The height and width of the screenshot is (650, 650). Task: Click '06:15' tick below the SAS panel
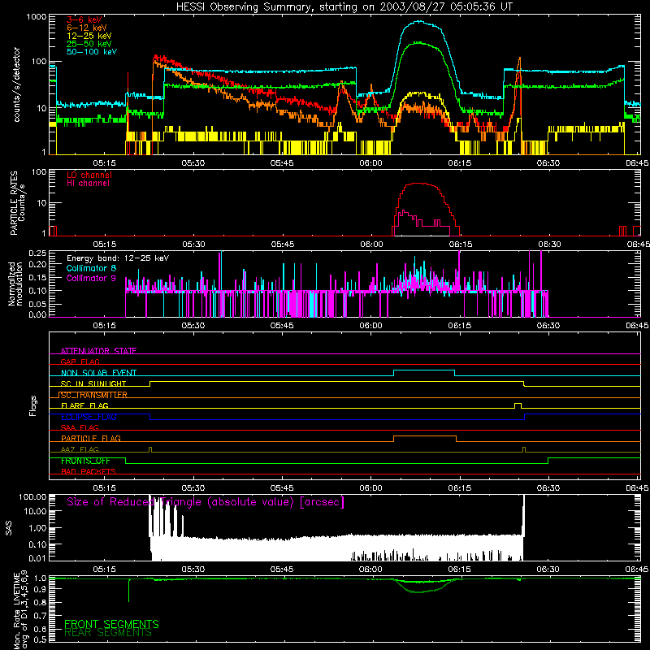(459, 570)
